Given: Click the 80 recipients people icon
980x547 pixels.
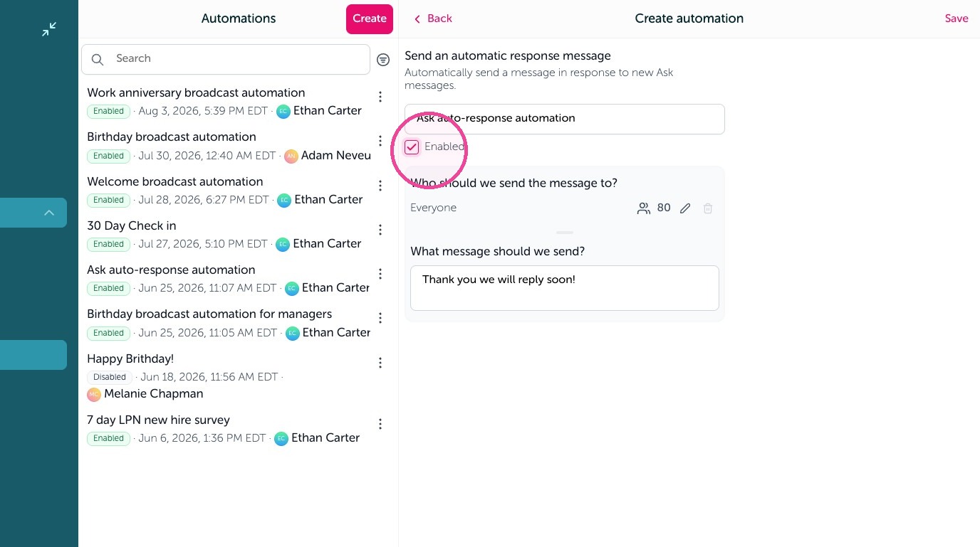Looking at the screenshot, I should tap(644, 208).
